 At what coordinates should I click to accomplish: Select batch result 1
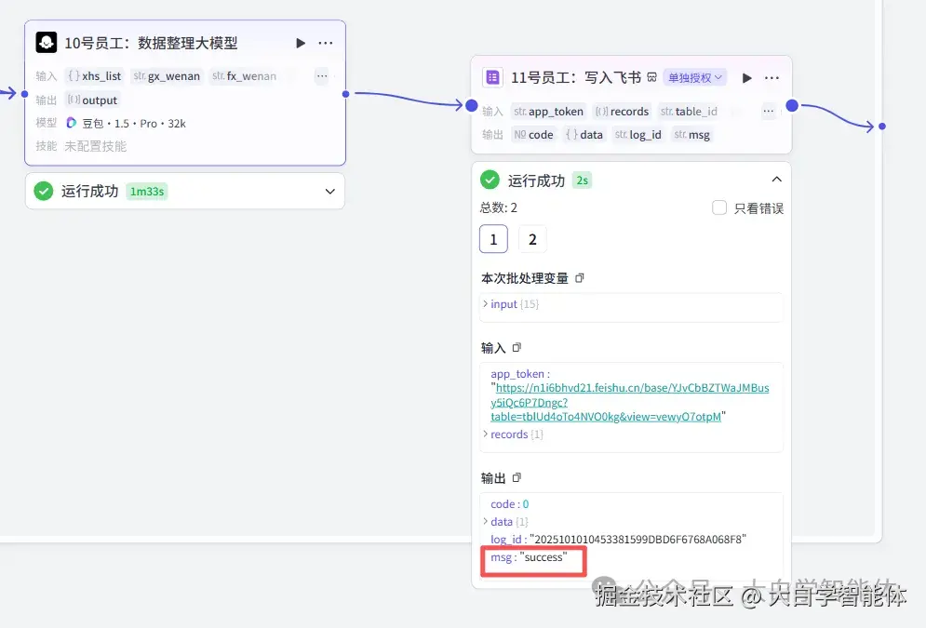pos(493,239)
